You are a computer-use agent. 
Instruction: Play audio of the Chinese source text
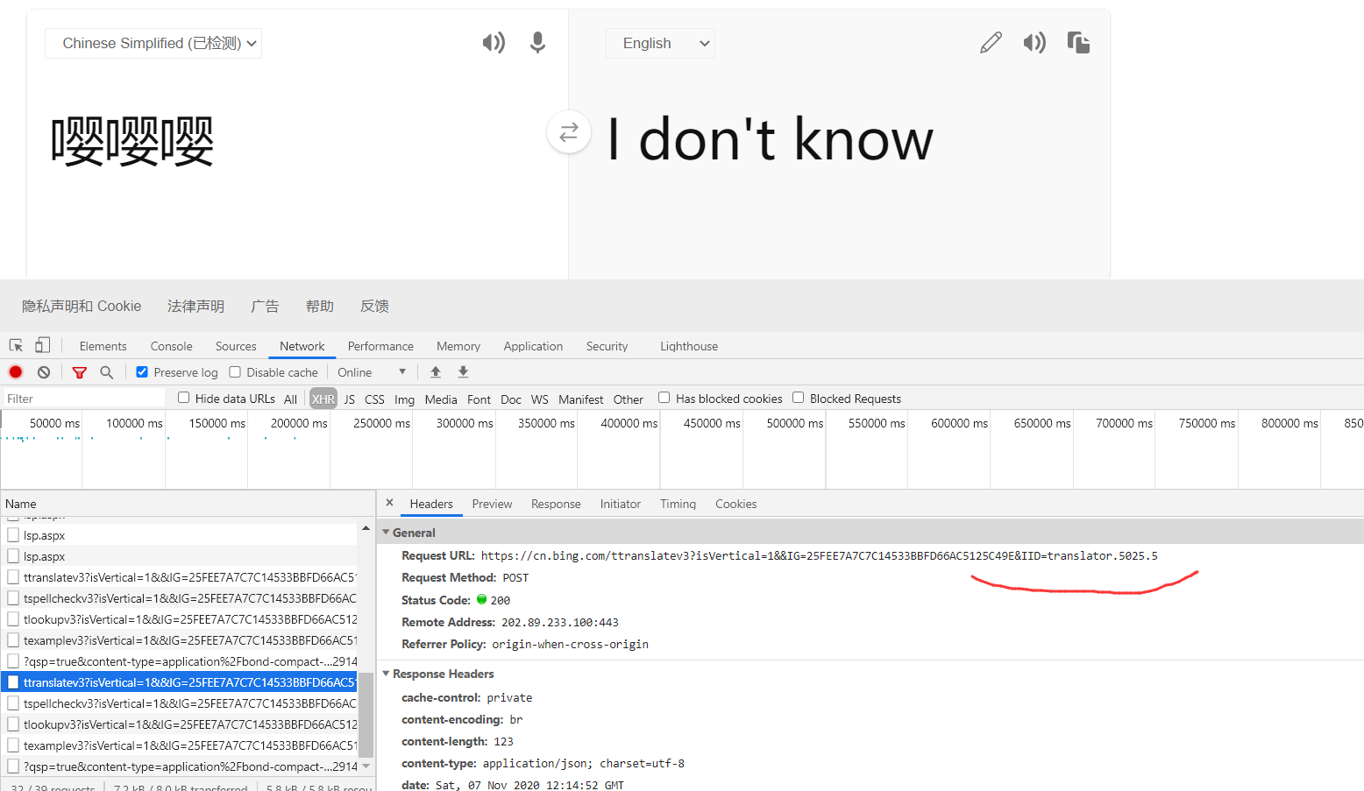pyautogui.click(x=494, y=42)
